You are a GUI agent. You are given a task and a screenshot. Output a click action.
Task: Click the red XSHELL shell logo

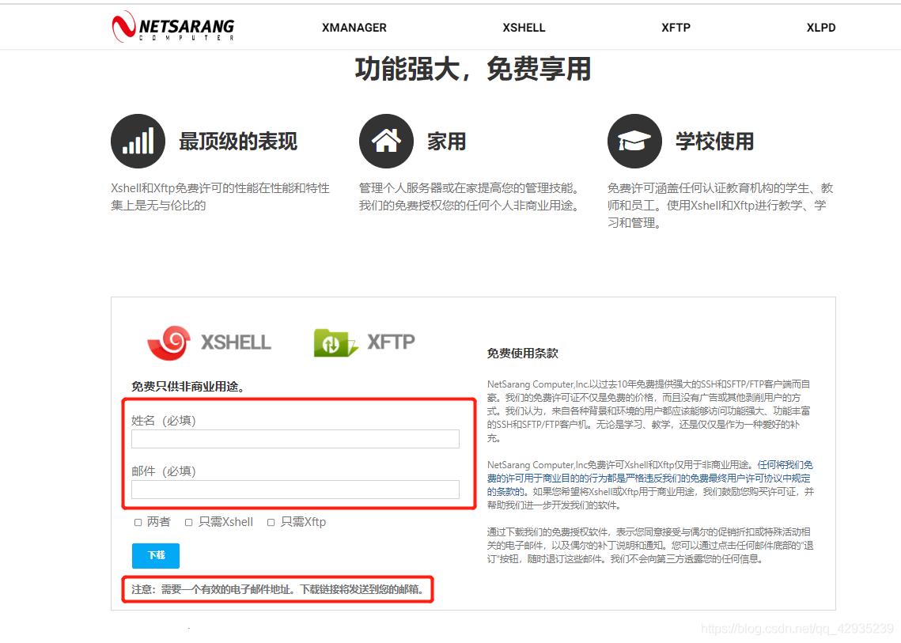pos(169,342)
